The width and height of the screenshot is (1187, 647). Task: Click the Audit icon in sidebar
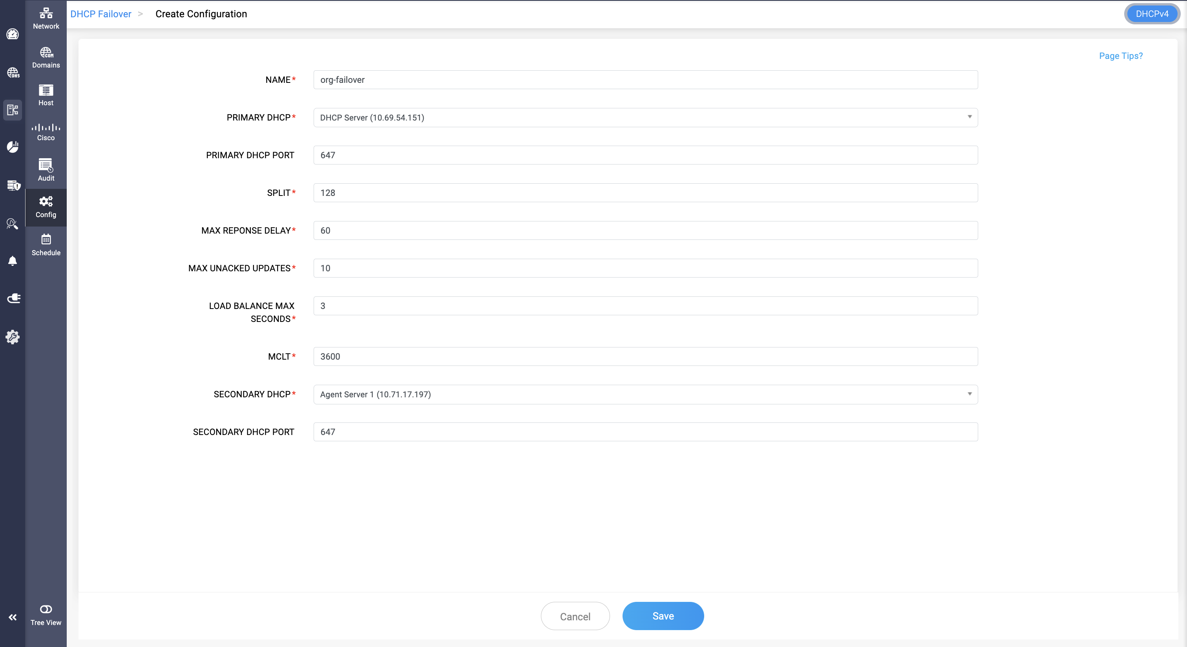coord(46,170)
